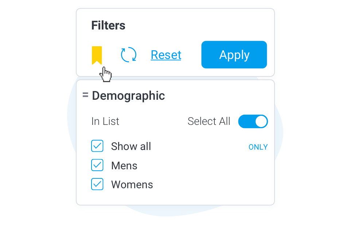Uncheck the Show all checkbox
This screenshot has width=350, height=233.
click(97, 146)
